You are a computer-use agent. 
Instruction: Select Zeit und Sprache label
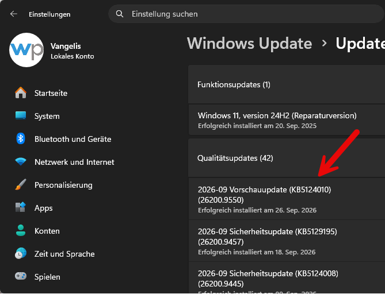pyautogui.click(x=64, y=254)
